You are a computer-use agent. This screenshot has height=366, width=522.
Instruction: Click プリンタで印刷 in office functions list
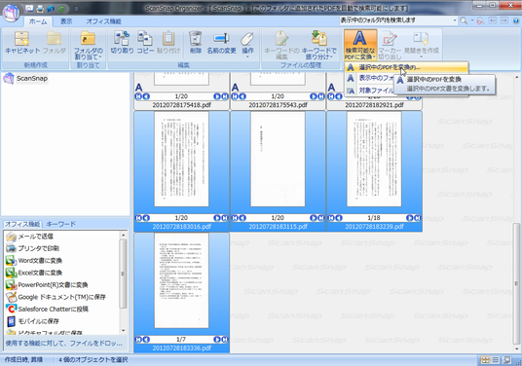coord(38,248)
